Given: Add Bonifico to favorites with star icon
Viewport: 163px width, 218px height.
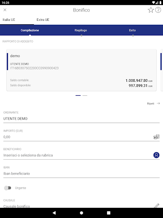Looking at the screenshot, I should click(151, 10).
